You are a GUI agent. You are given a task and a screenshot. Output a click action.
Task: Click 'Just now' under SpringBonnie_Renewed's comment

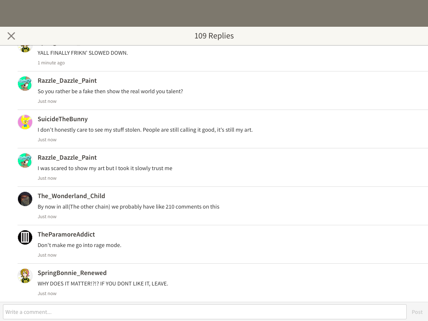point(47,294)
